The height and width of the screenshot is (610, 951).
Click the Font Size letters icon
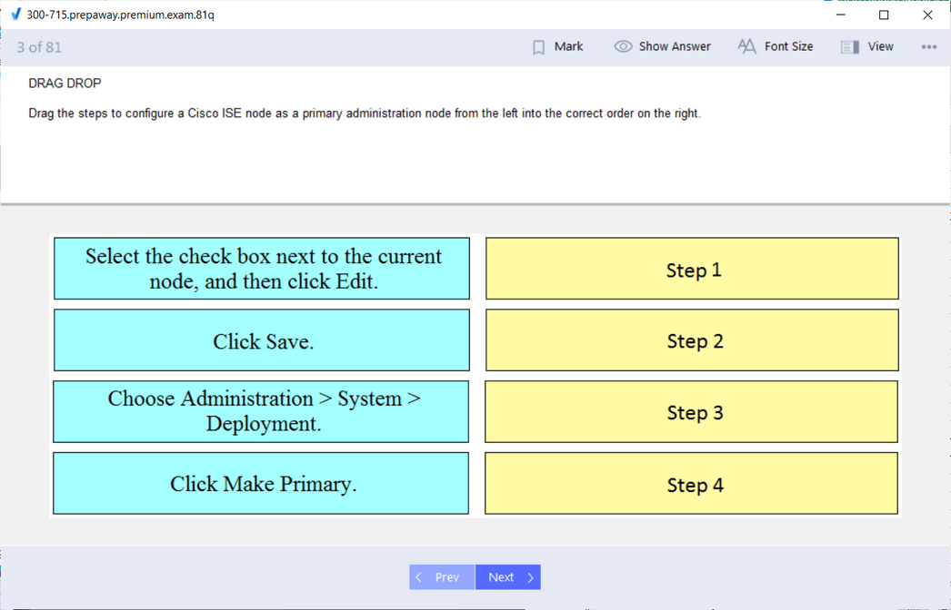coord(746,46)
